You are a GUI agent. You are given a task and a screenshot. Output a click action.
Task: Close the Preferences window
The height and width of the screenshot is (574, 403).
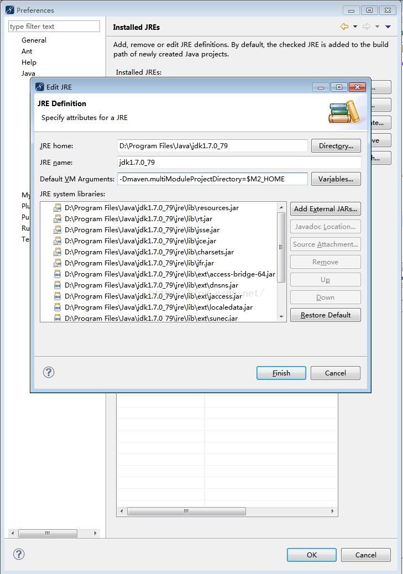coord(388,11)
